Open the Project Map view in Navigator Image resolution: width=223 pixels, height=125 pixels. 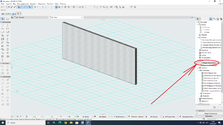[x=211, y=19]
